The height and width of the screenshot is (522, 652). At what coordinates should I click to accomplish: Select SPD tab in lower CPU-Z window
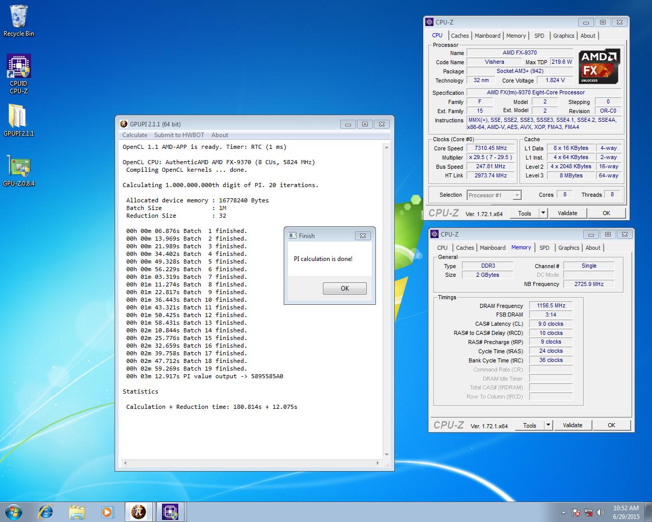545,248
